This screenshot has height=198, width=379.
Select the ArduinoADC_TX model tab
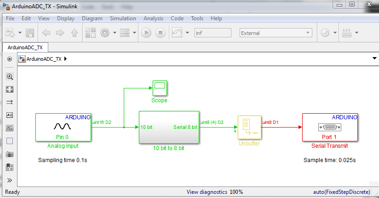pos(25,47)
